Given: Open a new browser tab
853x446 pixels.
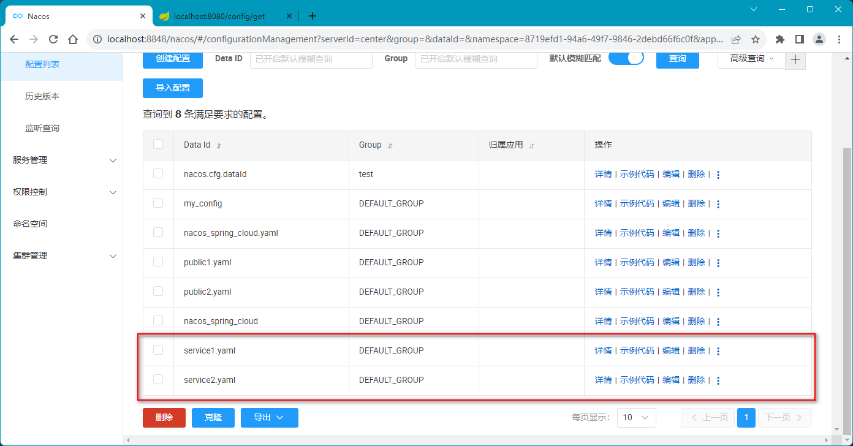Looking at the screenshot, I should point(313,16).
